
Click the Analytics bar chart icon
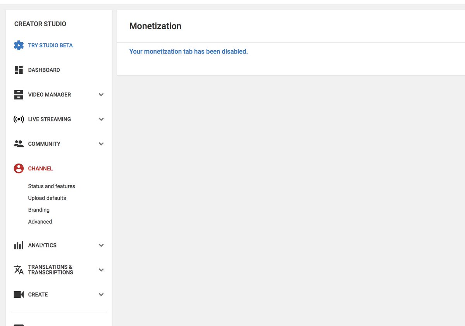(19, 246)
